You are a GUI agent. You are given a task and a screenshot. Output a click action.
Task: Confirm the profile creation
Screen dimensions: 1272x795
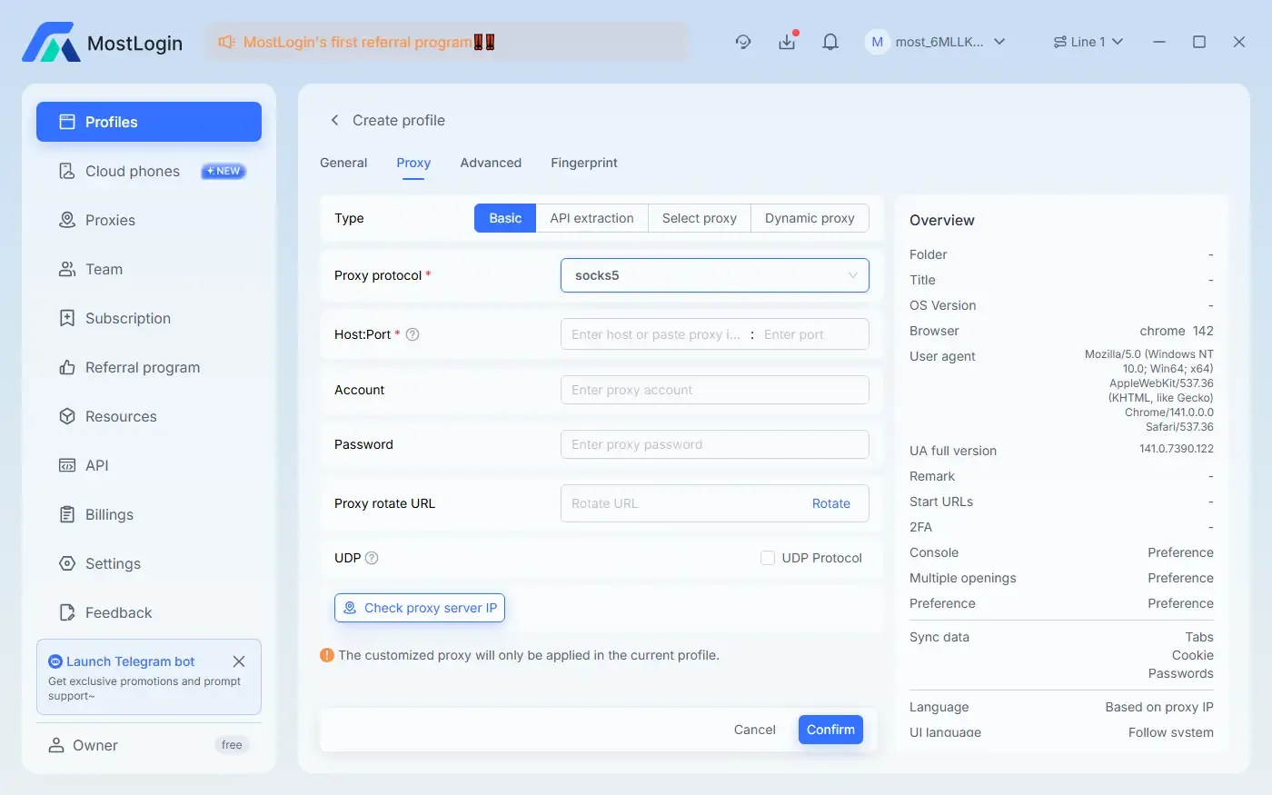830,730
